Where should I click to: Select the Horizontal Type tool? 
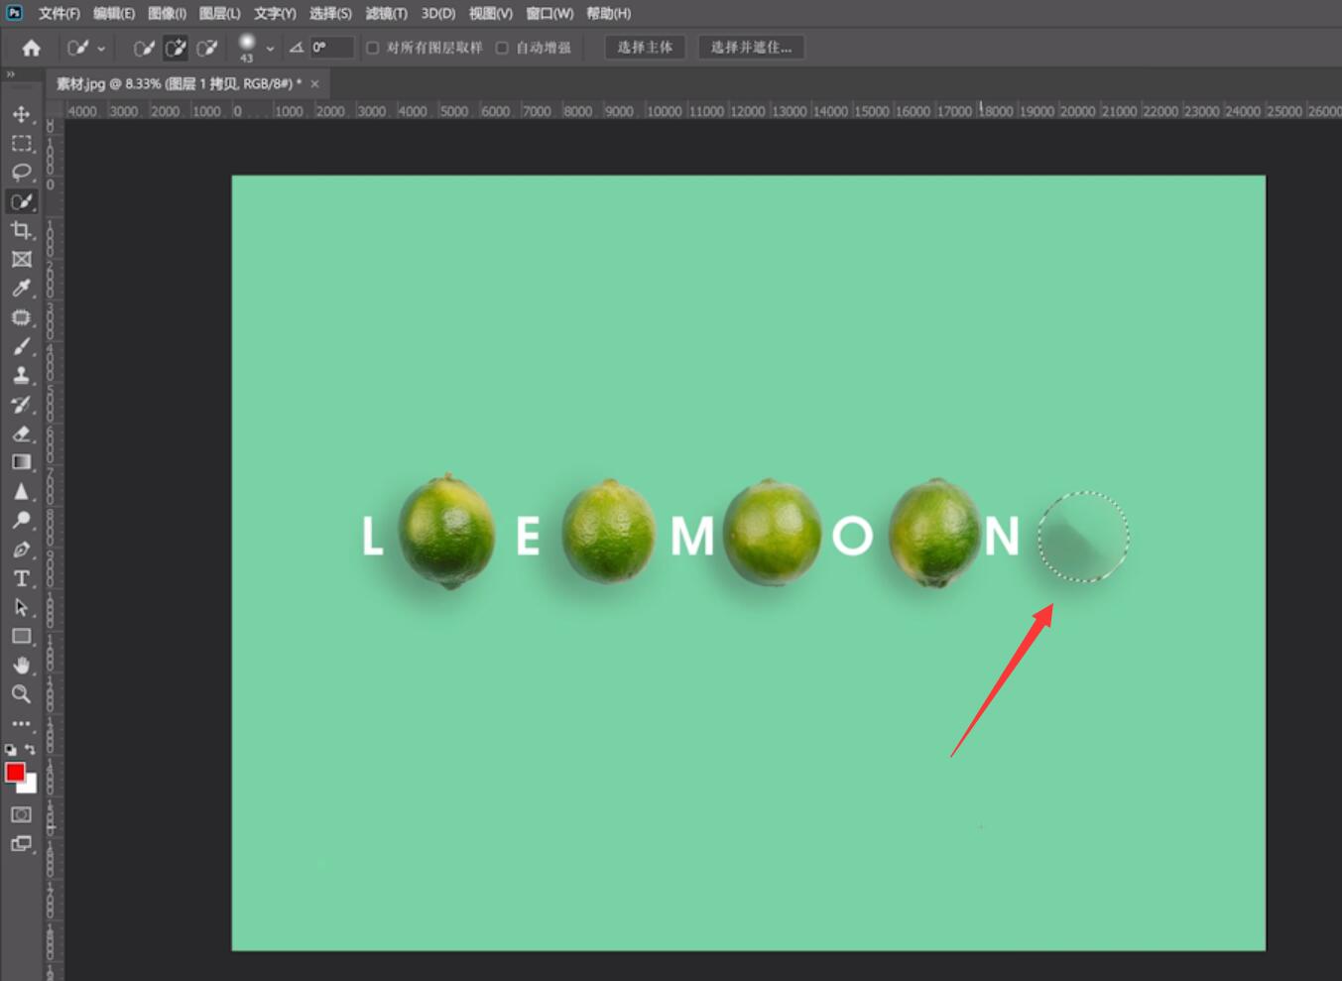tap(21, 578)
